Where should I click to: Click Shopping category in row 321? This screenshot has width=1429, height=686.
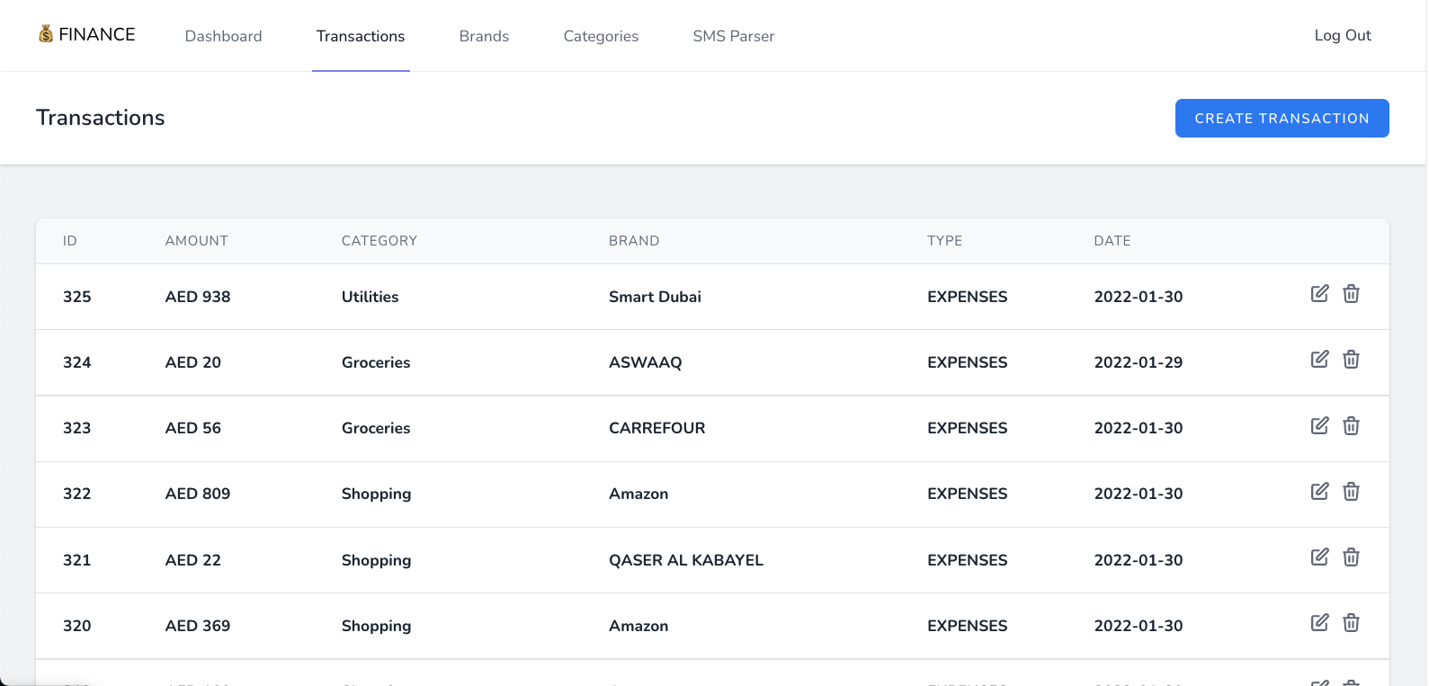377,560
